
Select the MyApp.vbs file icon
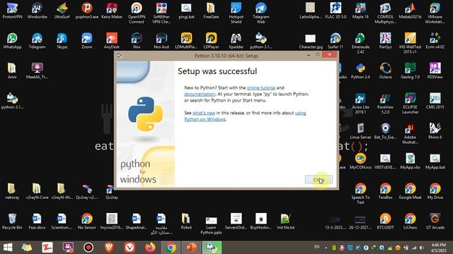(x=410, y=162)
